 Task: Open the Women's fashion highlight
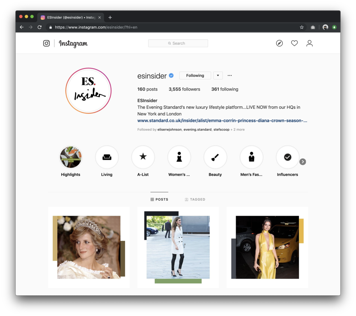click(x=179, y=157)
